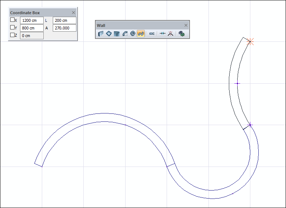Click the wall intersection trim icon
Screen dimensions: 286x208
(x=170, y=34)
